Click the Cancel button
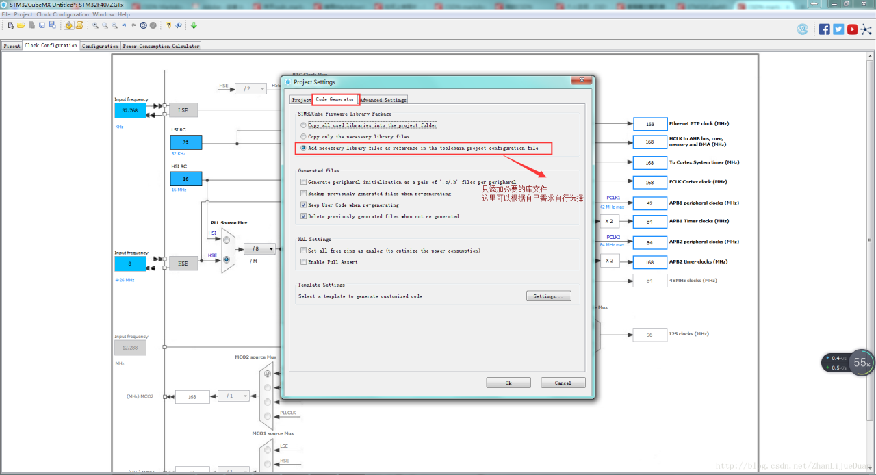 point(563,383)
